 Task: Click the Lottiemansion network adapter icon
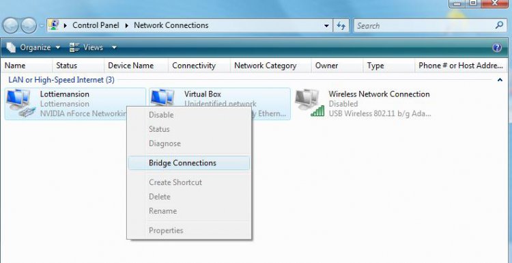(x=21, y=103)
